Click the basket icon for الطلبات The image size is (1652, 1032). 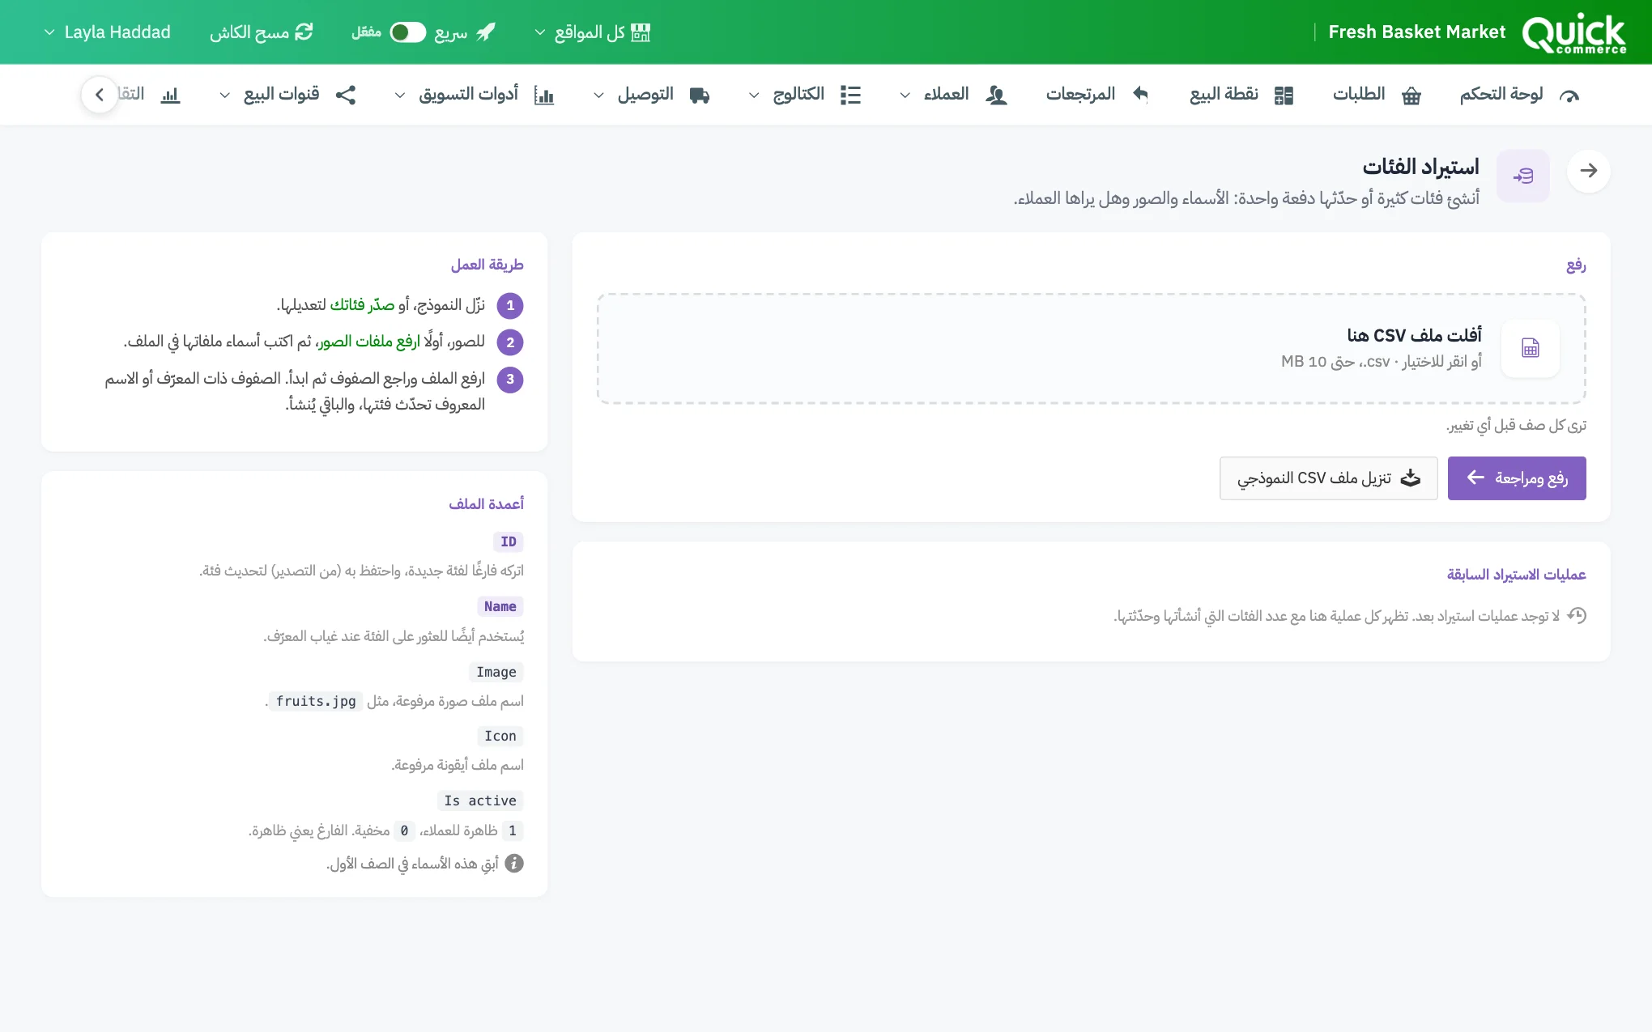click(x=1411, y=96)
